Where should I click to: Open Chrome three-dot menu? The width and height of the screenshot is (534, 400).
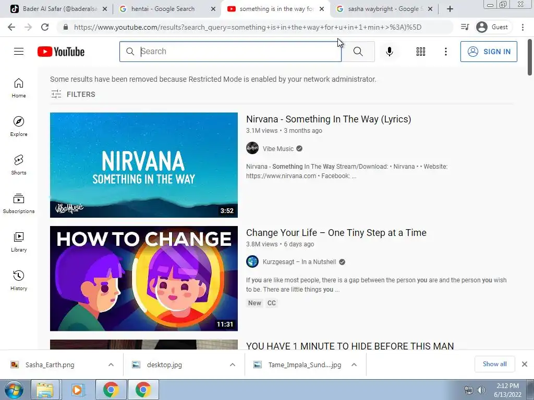click(x=523, y=27)
